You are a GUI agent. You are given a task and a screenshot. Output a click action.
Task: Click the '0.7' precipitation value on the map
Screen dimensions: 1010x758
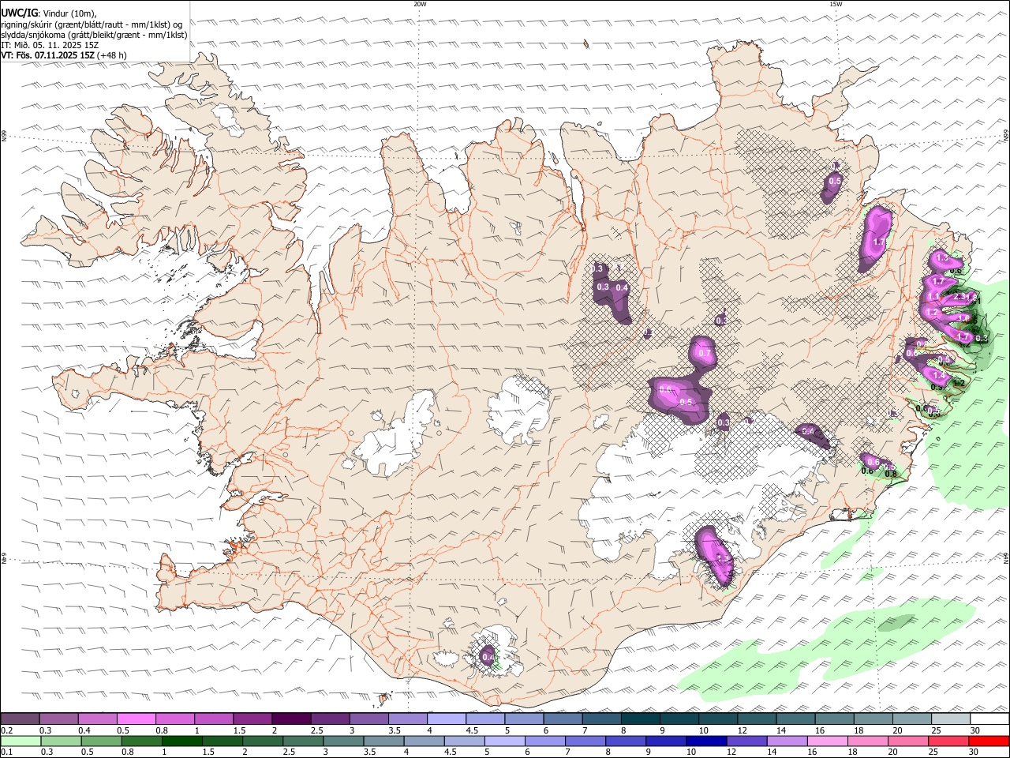point(705,353)
